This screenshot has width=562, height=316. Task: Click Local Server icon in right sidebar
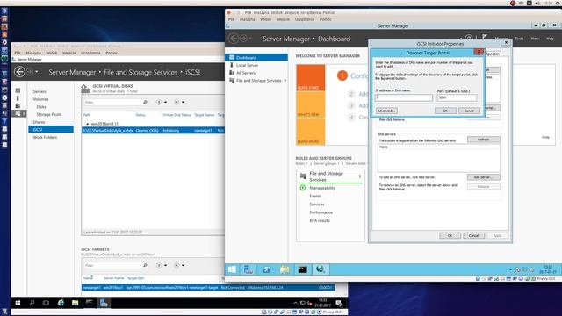(x=232, y=65)
